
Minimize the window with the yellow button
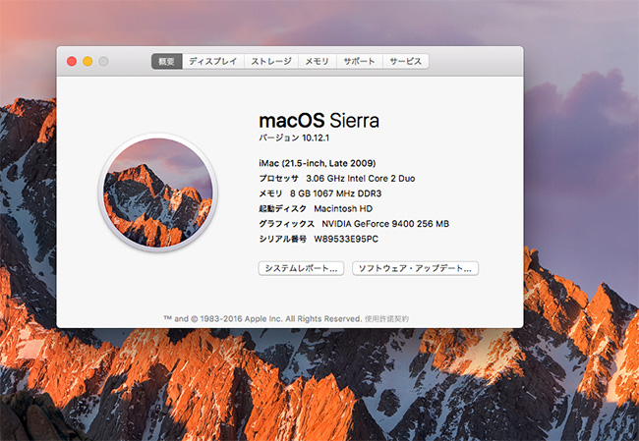[x=87, y=62]
